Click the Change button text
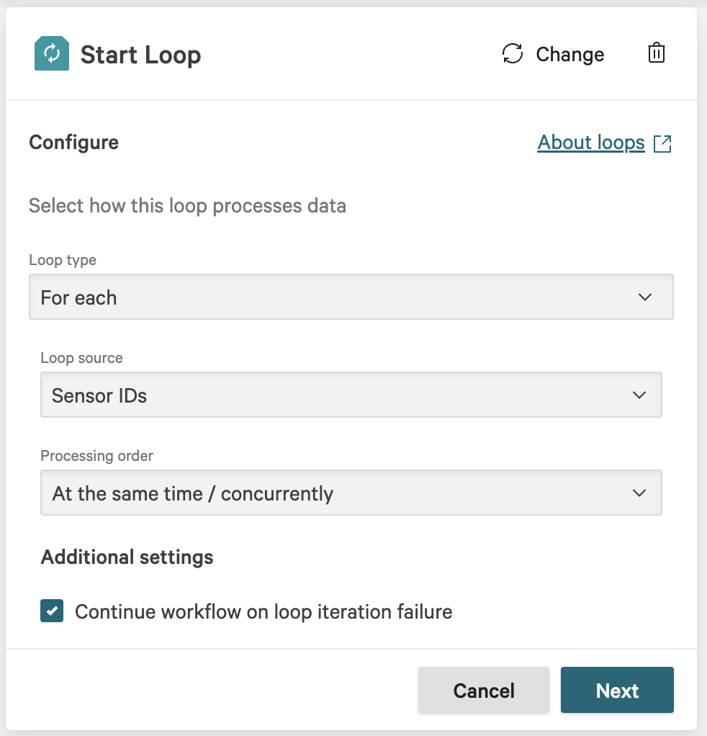707x736 pixels. (x=569, y=55)
